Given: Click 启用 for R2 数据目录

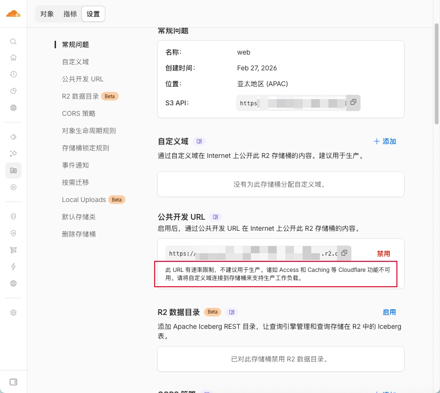Looking at the screenshot, I should (389, 312).
